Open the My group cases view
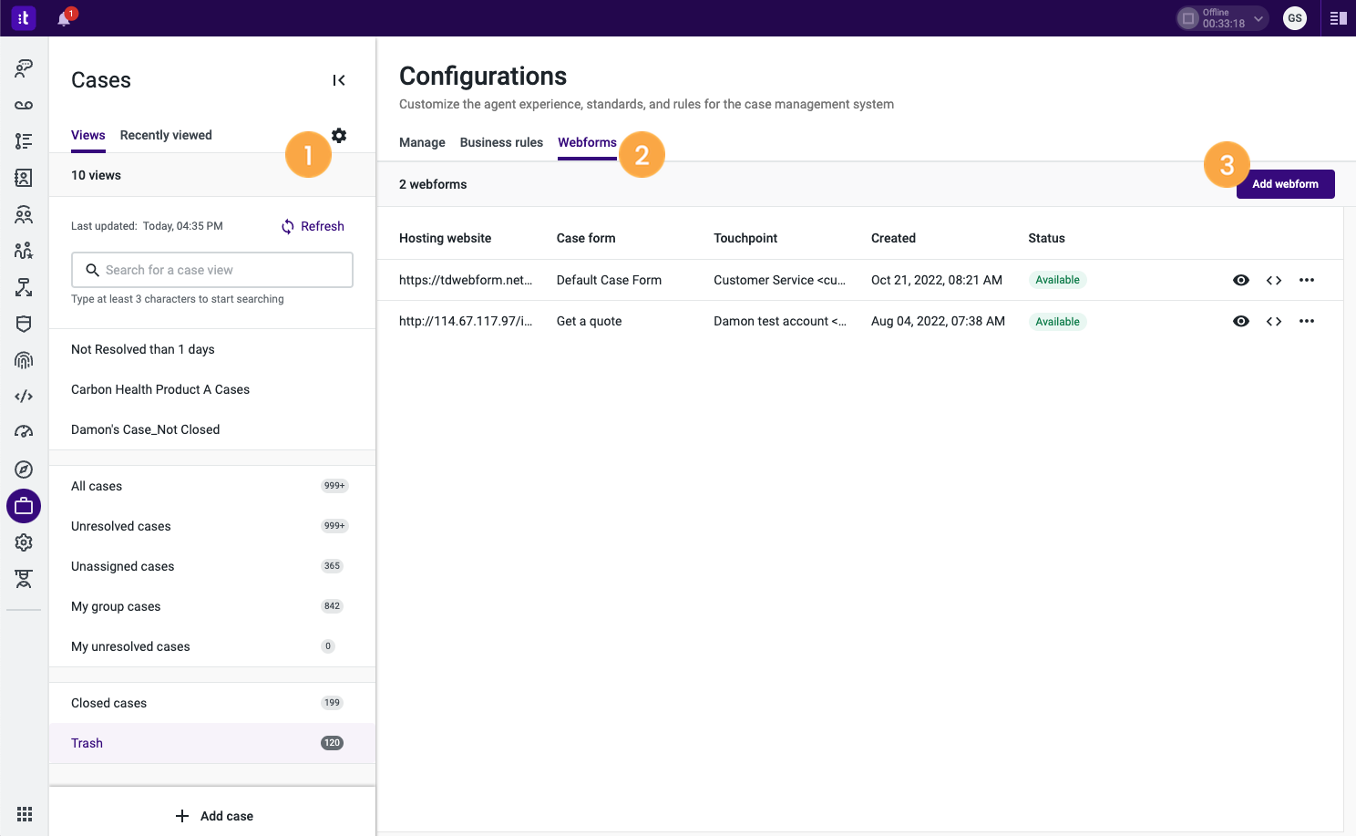Viewport: 1356px width, 836px height. (212, 606)
